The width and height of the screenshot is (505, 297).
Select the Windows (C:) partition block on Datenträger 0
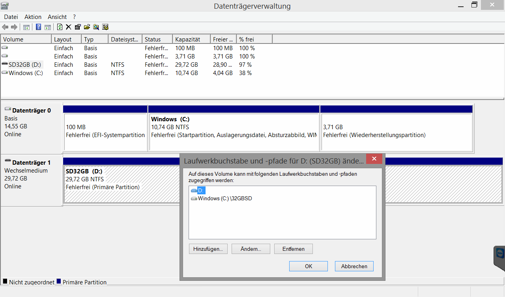234,131
